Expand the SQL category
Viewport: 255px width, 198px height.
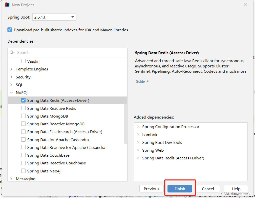11,85
